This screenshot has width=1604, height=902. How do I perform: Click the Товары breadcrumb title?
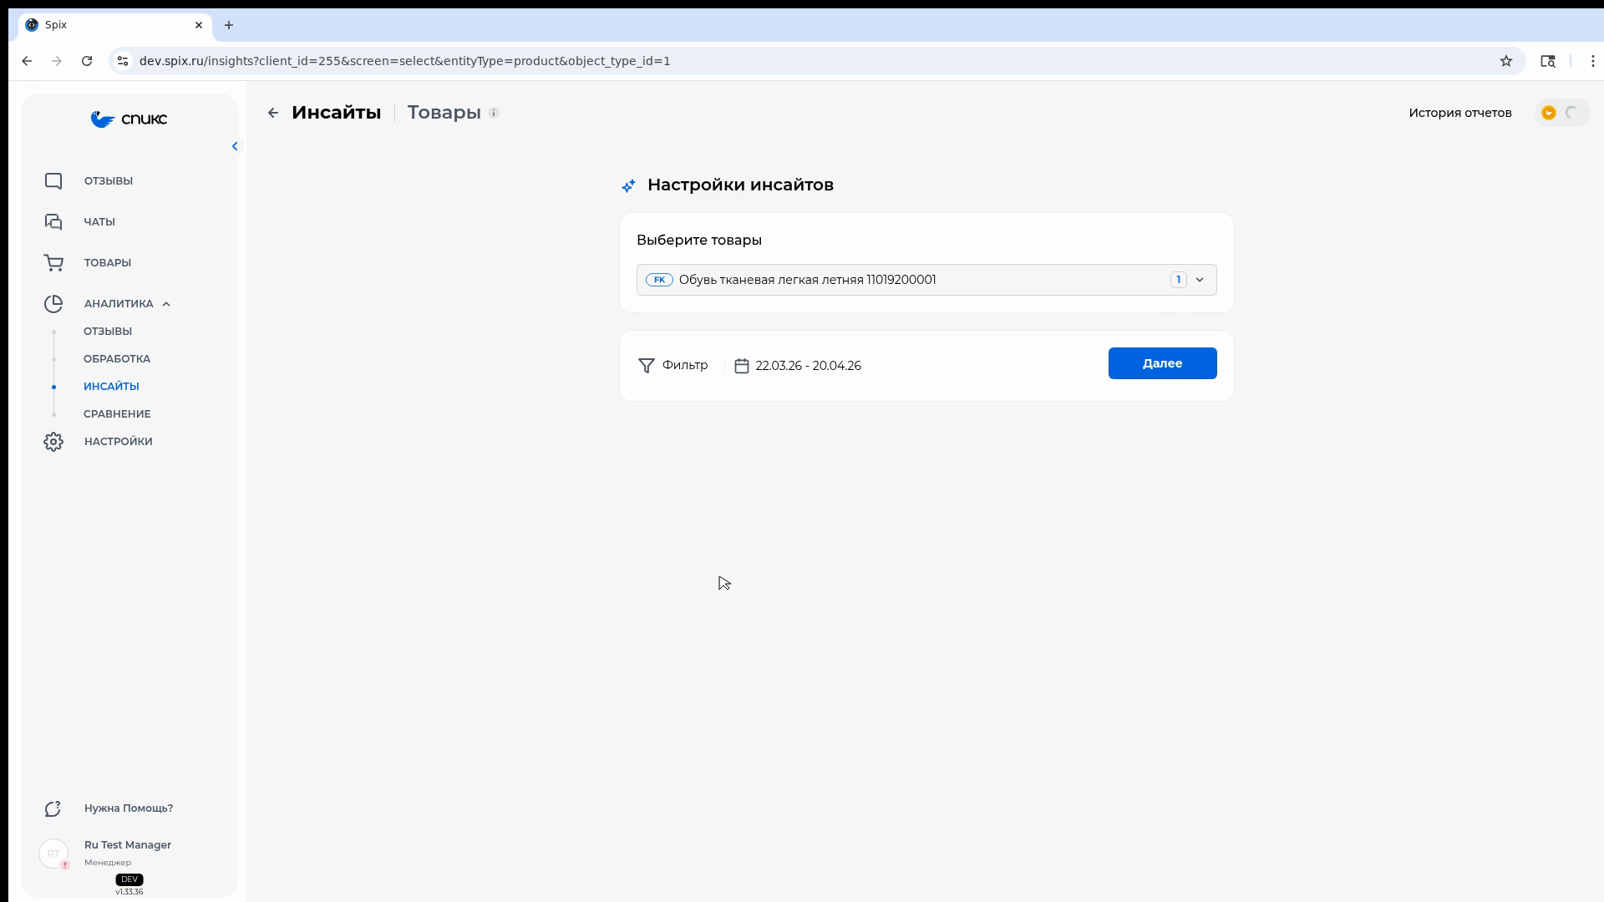444,113
